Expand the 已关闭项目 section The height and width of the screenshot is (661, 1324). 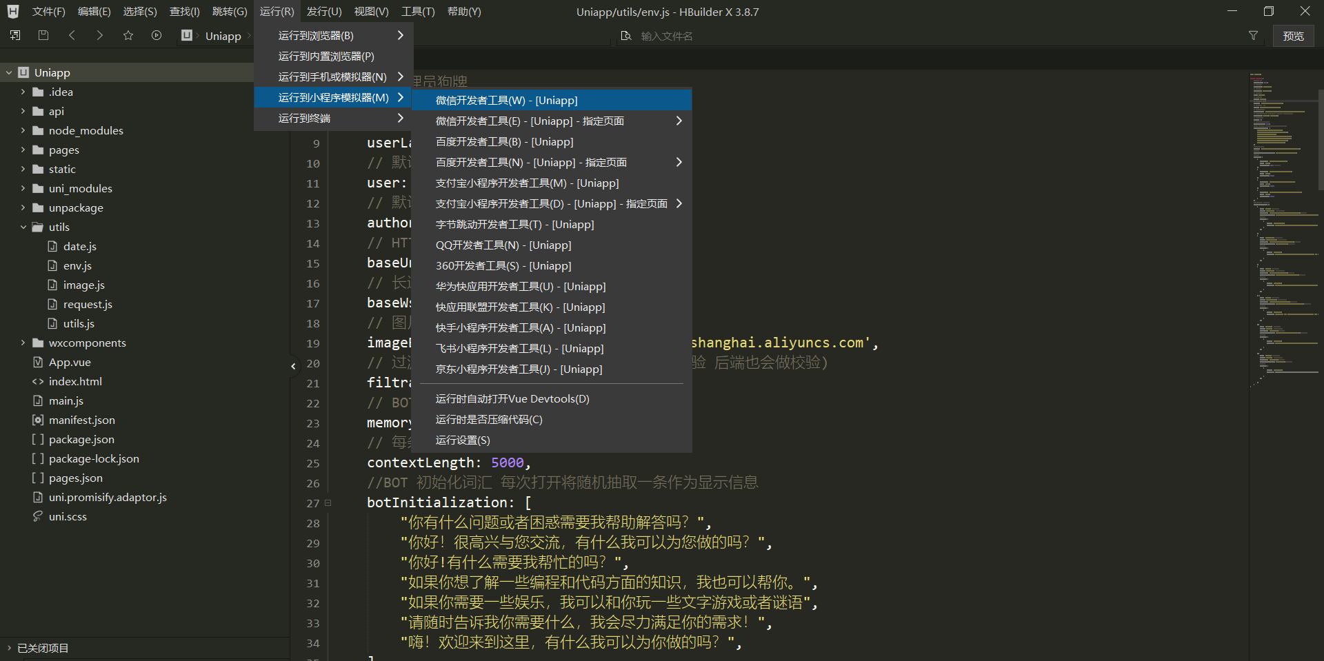pos(9,648)
